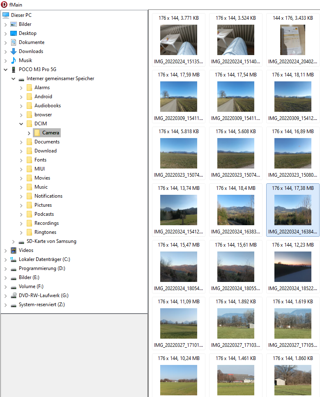Viewport: 320px width, 397px height.
Task: Select the Movies folder label
Action: pos(42,178)
